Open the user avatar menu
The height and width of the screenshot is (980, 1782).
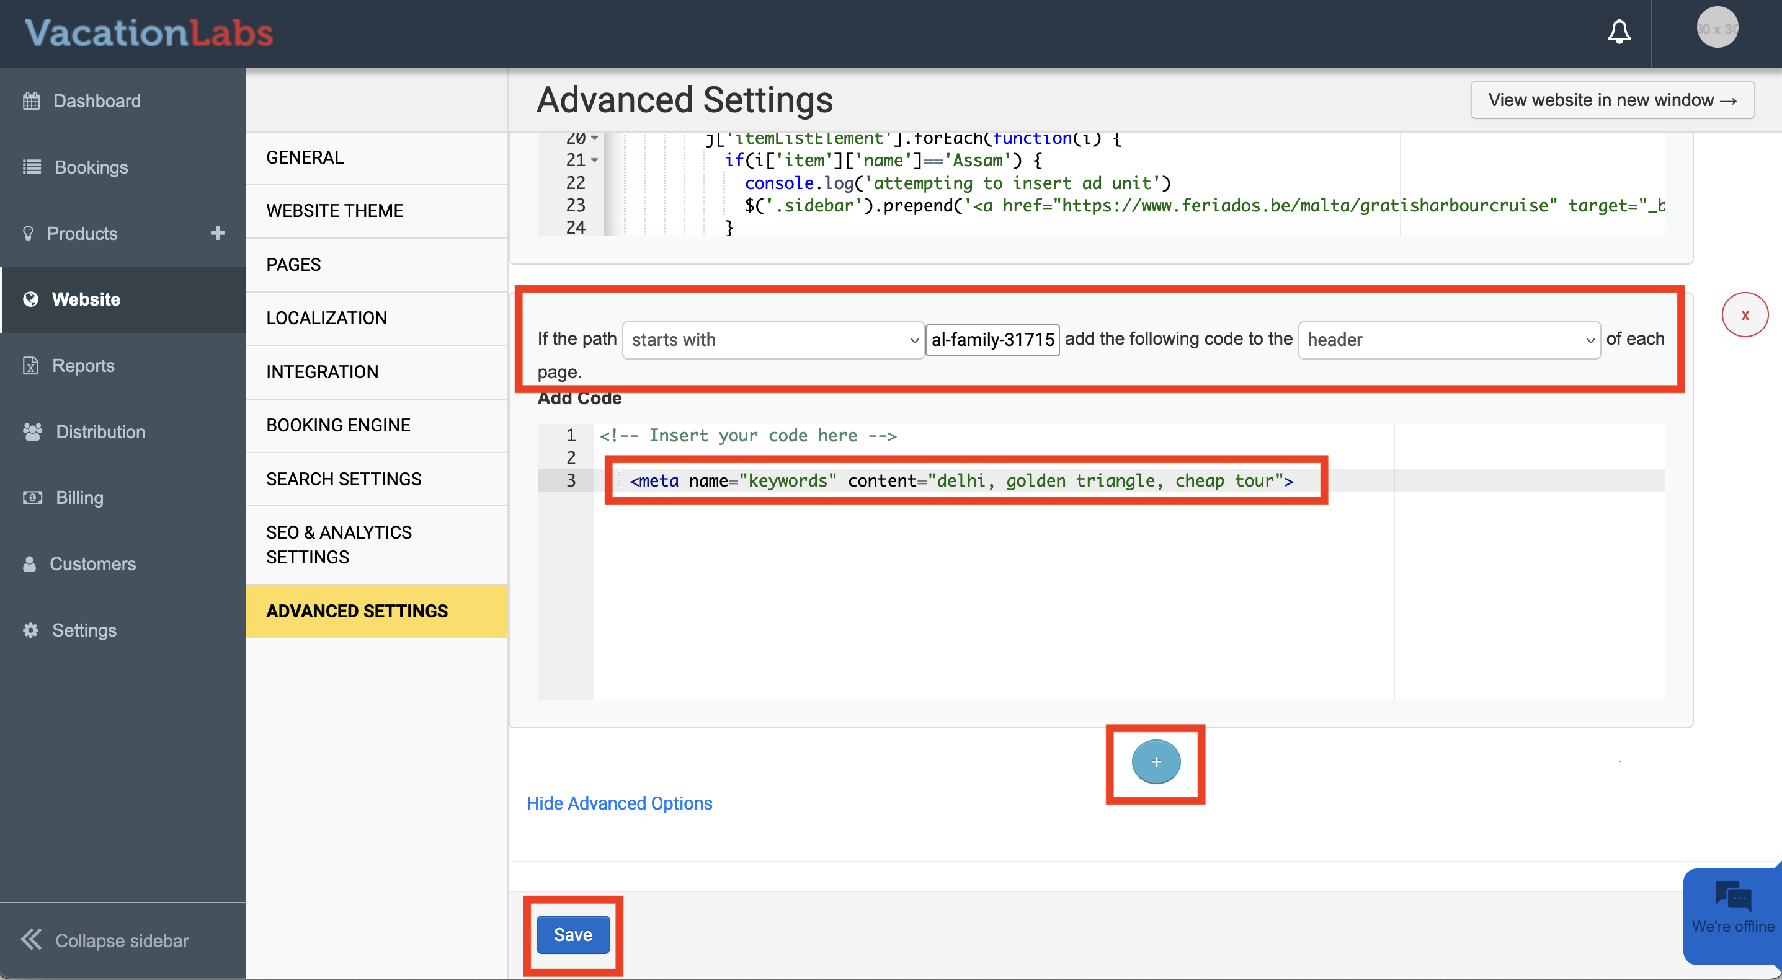[1716, 28]
